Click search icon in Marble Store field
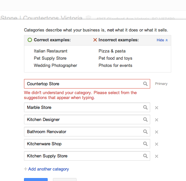Viewport: 186px width, 181px height. pyautogui.click(x=145, y=108)
